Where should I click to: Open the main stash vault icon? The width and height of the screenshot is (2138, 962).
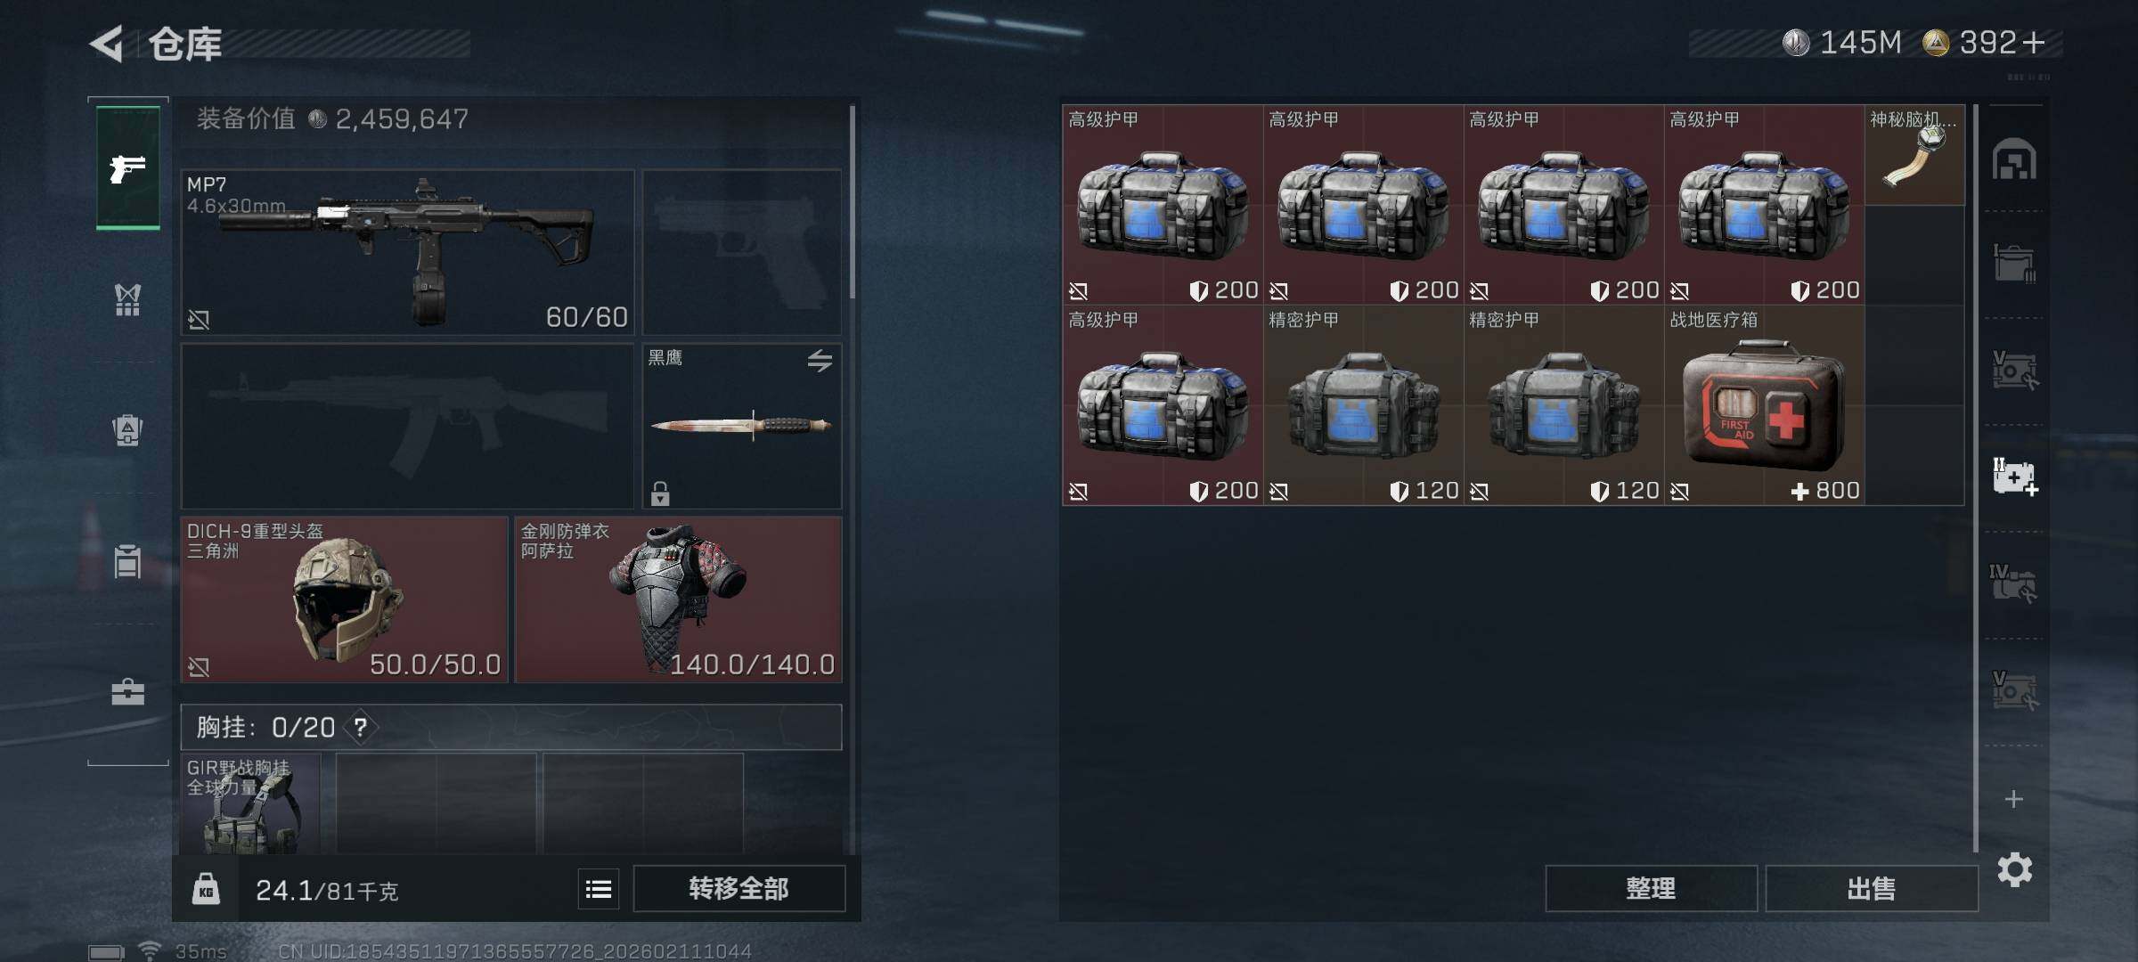coord(2014,159)
